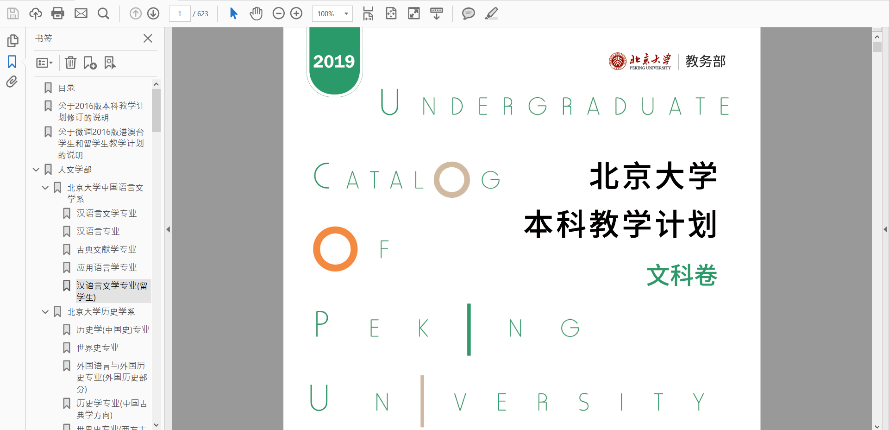This screenshot has width=889, height=430.
Task: Zoom in with plus button
Action: coord(296,13)
